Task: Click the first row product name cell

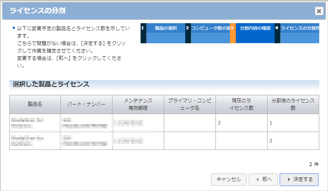Action: pos(35,123)
